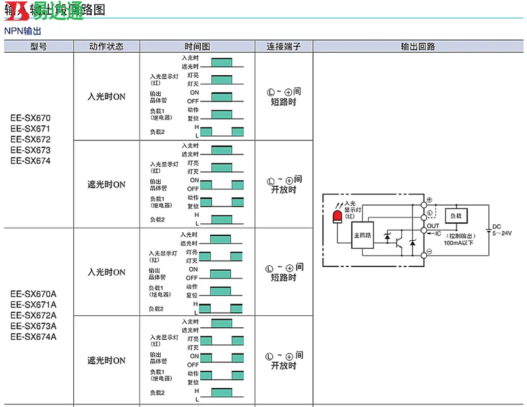Click model name EE-SX672
This screenshot has height=407, width=527.
click(30, 139)
